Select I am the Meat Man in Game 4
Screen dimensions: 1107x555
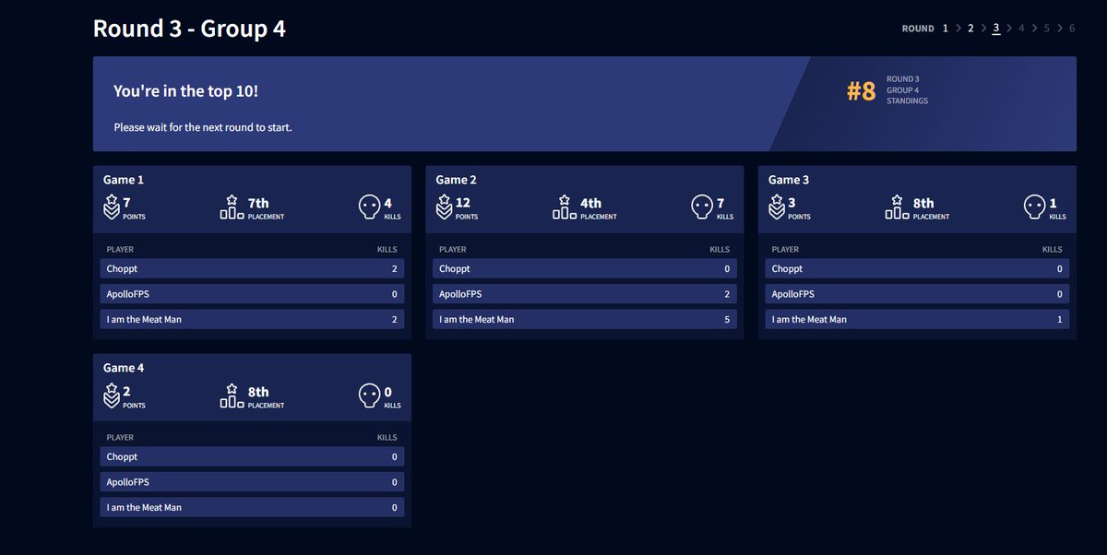point(252,507)
